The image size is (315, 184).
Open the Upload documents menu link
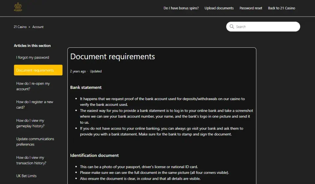(x=219, y=8)
